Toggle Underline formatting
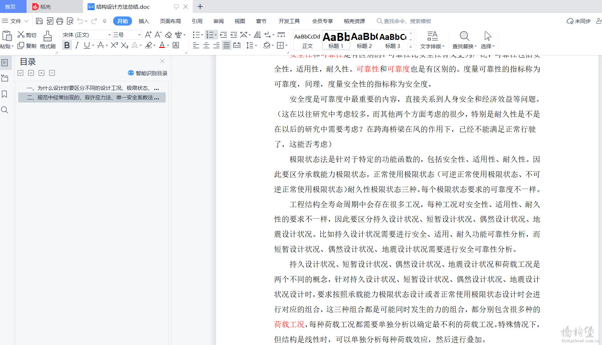602x345 pixels. 87,45
